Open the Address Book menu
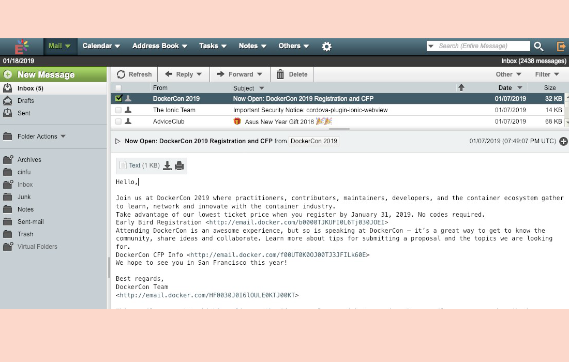569x362 pixels. coord(160,46)
